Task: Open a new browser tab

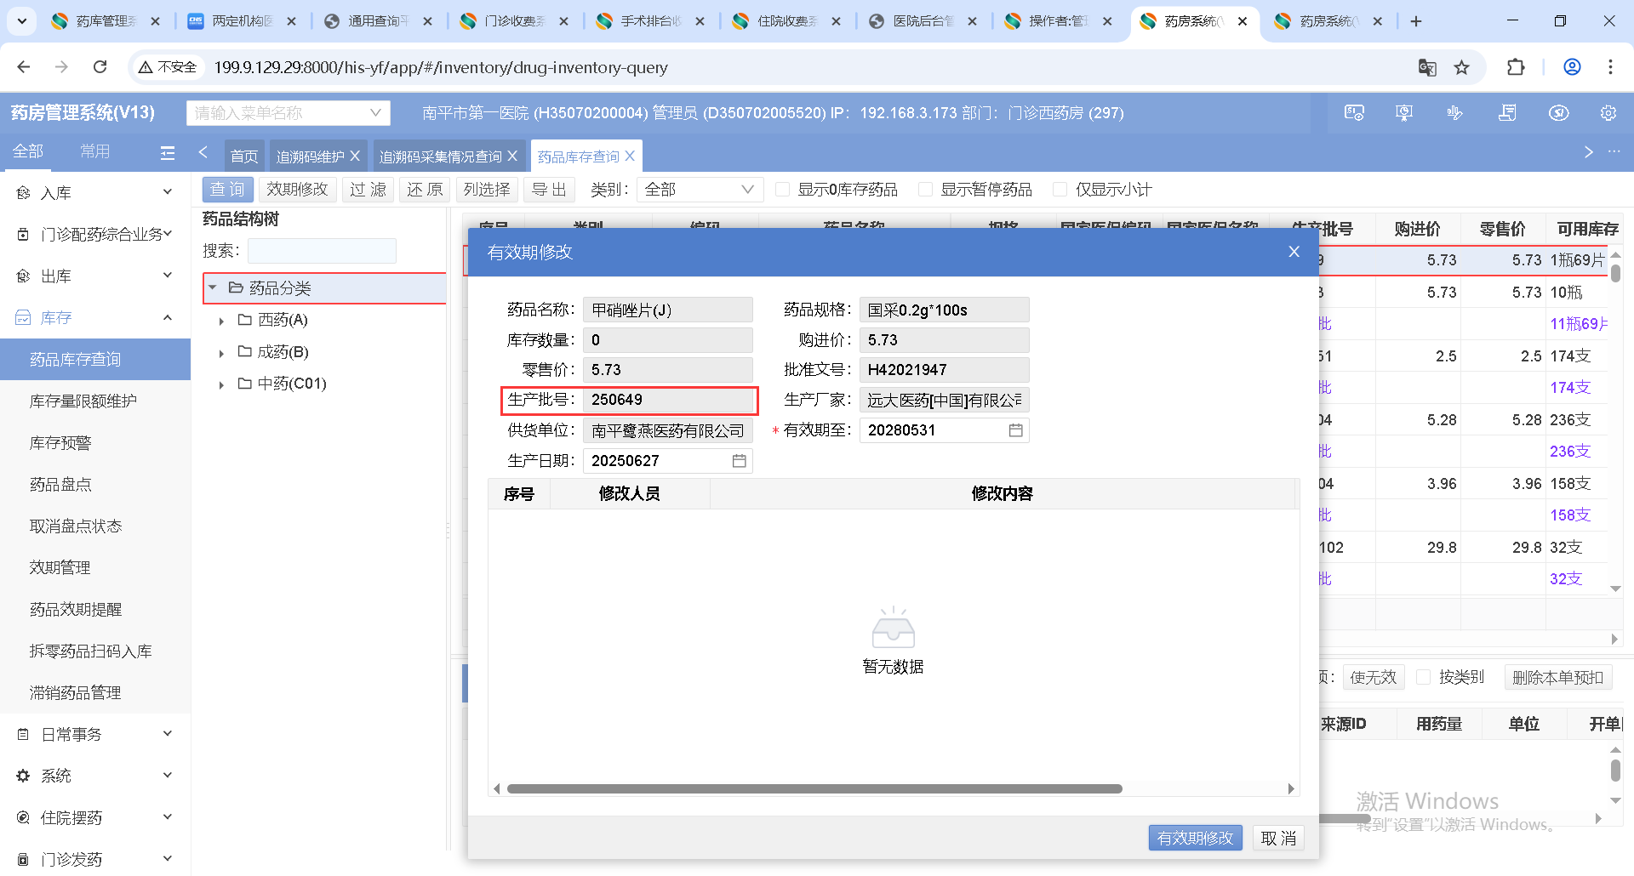Action: [x=1416, y=21]
